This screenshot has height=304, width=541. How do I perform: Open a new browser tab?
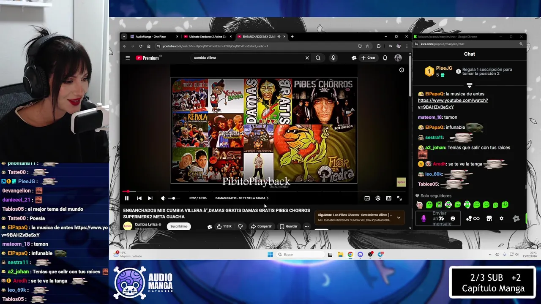tap(292, 37)
